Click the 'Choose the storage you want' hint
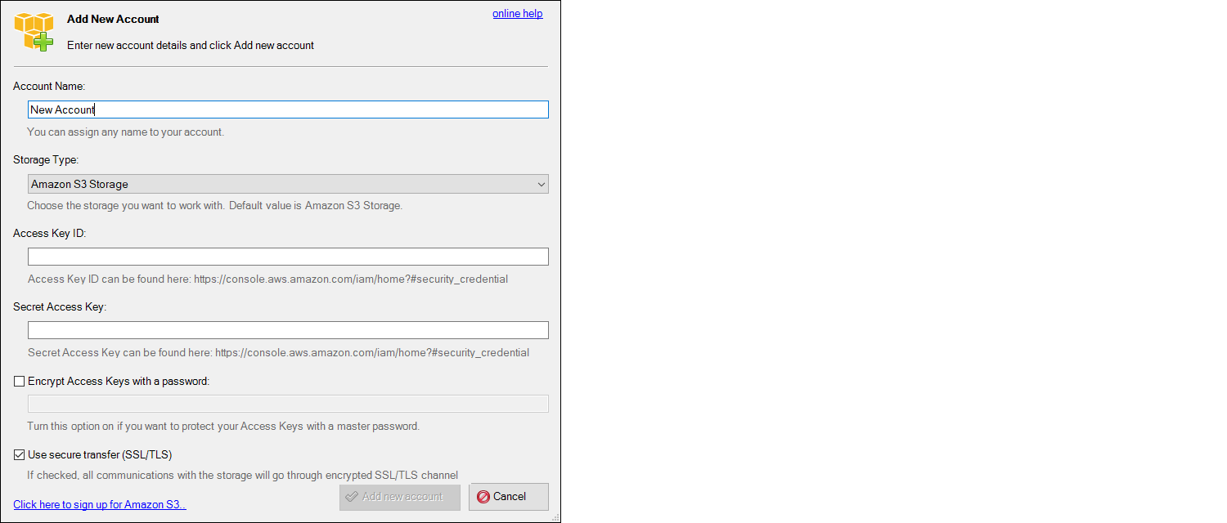 coord(214,206)
